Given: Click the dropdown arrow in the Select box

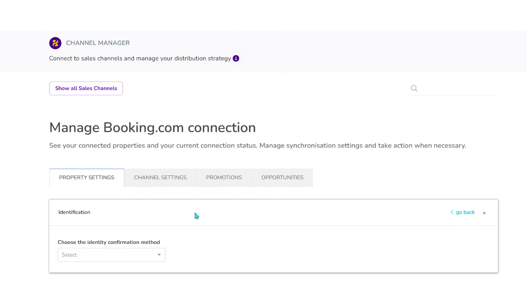Looking at the screenshot, I should click(159, 255).
